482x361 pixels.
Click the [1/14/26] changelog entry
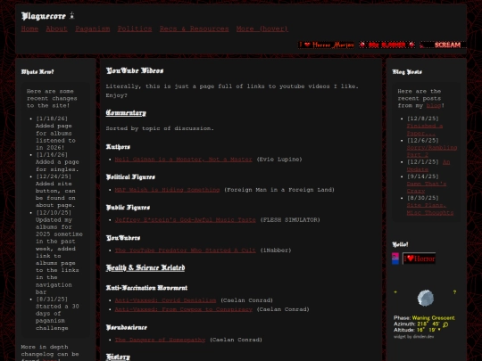[x=57, y=161]
